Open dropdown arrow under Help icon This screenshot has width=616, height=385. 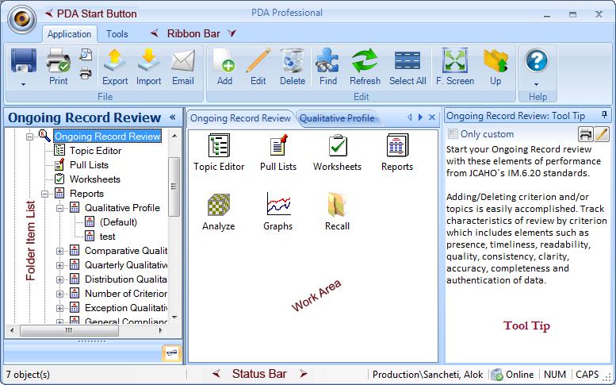[536, 84]
